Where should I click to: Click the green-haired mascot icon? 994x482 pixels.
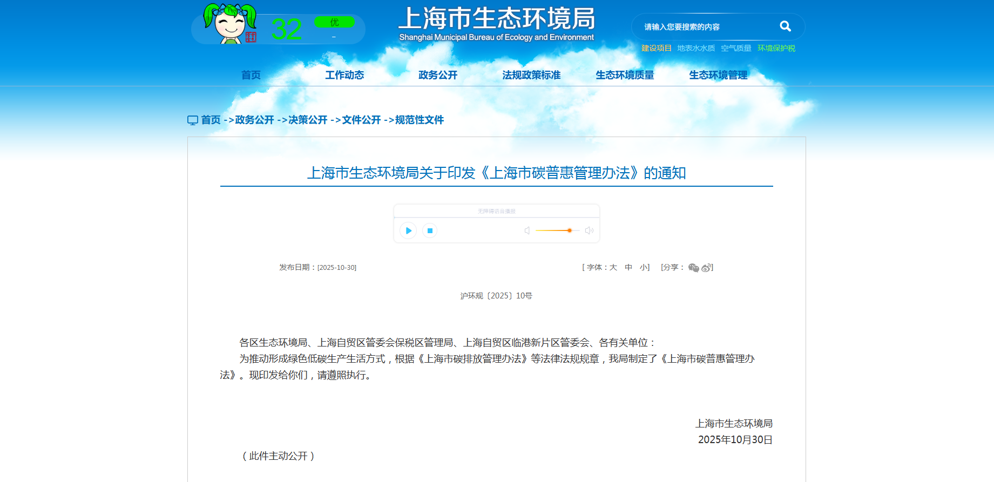(x=230, y=23)
